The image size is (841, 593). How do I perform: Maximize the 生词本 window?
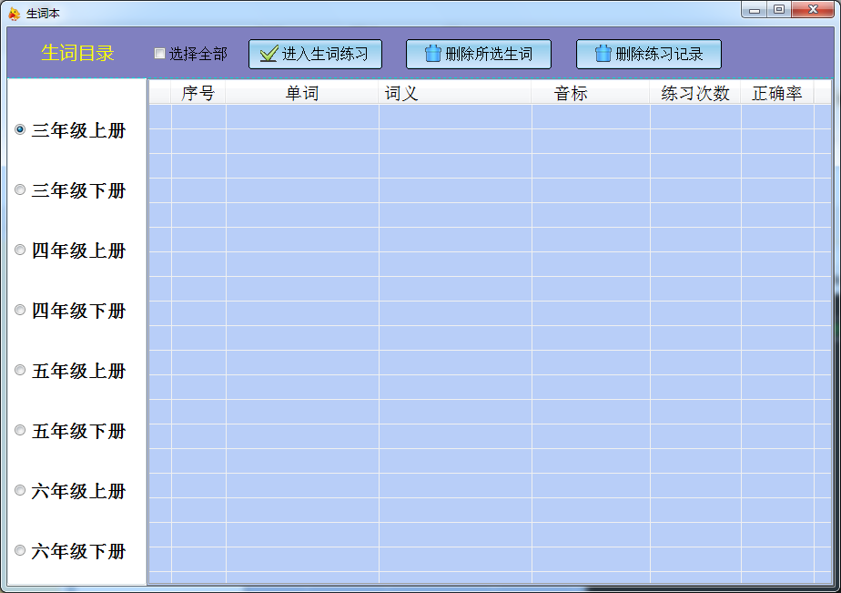pyautogui.click(x=778, y=10)
